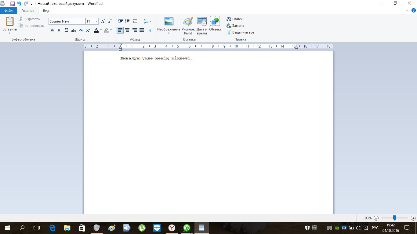Viewport: 417px width, 234px height.
Task: Shrink the font size with the smaller A
Action: pyautogui.click(x=110, y=21)
